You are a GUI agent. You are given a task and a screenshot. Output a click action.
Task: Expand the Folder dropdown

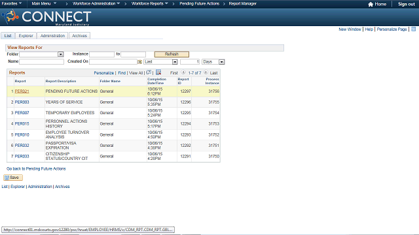pyautogui.click(x=61, y=54)
